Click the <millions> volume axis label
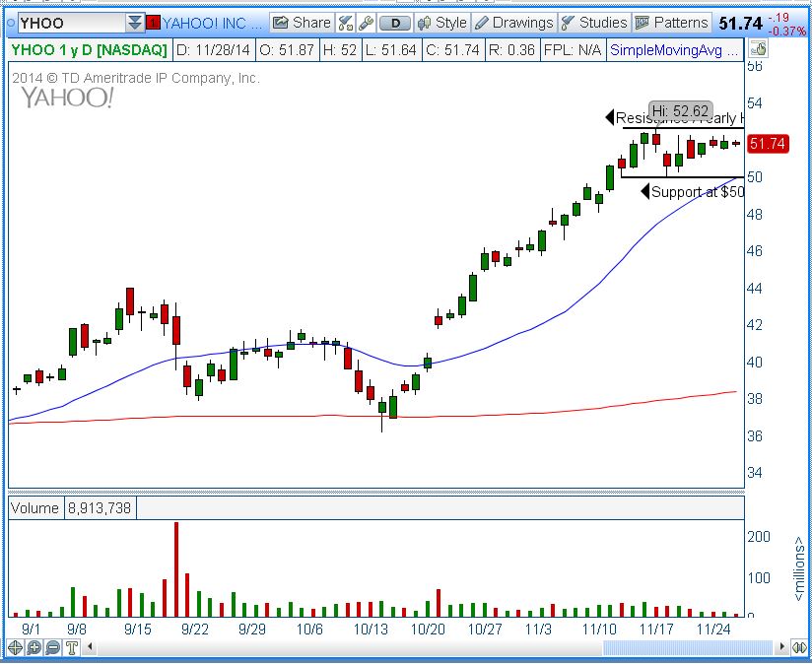812x664 pixels. click(799, 569)
